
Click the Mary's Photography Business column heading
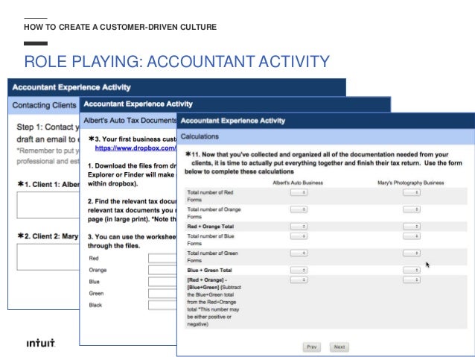pos(410,183)
